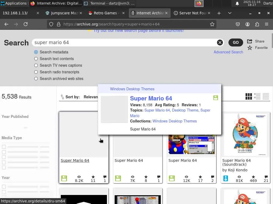Open the tracking protection shield icon
This screenshot has width=273, height=204.
tap(51, 24)
